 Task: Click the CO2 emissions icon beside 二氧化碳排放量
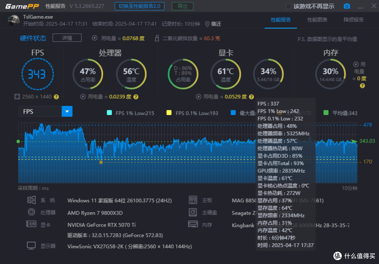(156, 38)
